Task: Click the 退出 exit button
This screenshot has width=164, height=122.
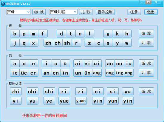Action: pos(151,12)
